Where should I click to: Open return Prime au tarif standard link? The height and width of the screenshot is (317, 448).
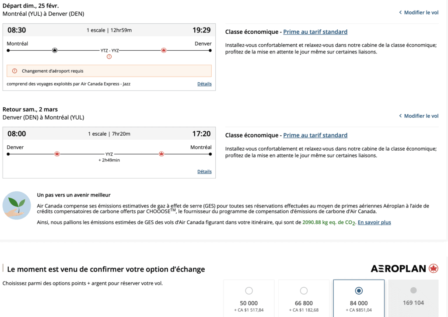click(315, 135)
